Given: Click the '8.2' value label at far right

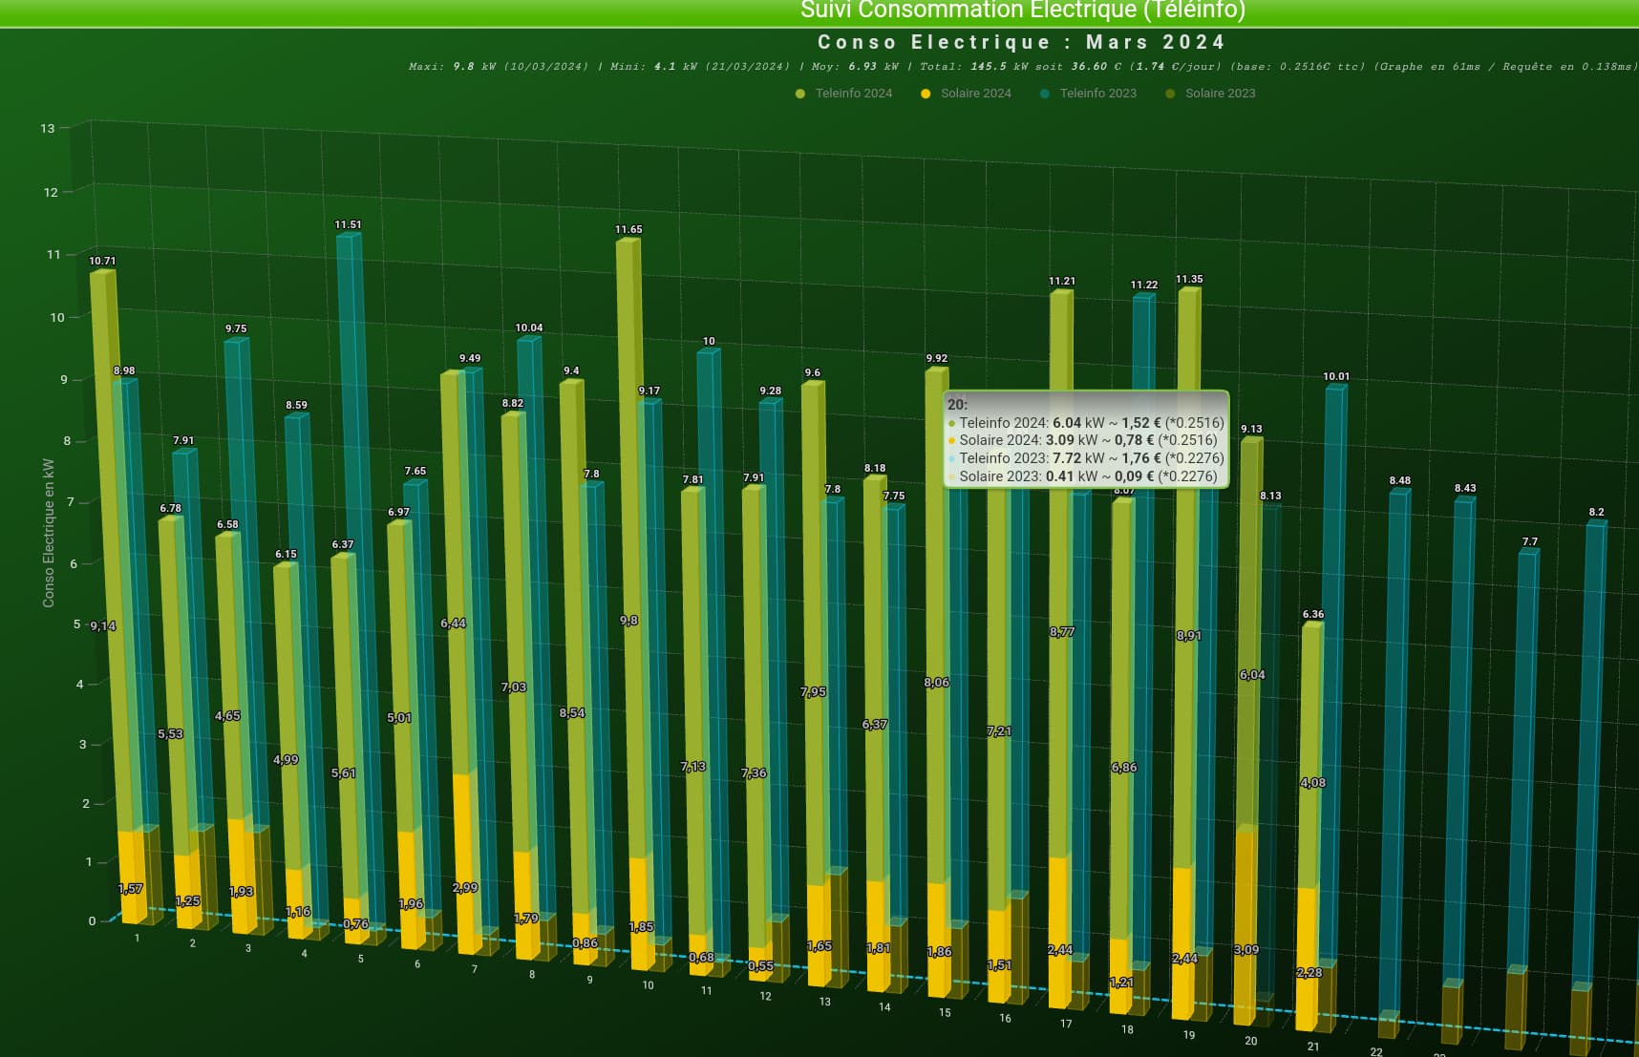Looking at the screenshot, I should (x=1597, y=513).
